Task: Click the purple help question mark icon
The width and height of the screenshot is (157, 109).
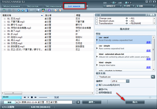Action: point(49,10)
